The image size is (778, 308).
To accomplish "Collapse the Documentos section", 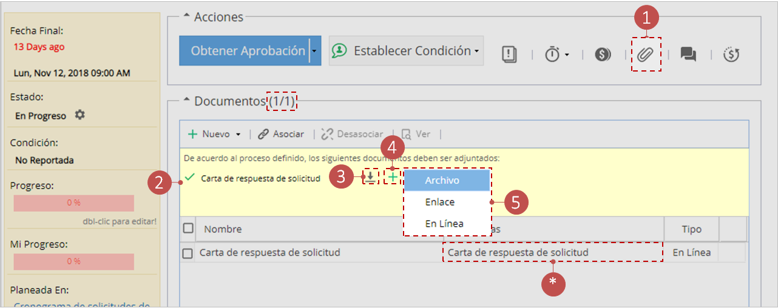I will click(186, 101).
